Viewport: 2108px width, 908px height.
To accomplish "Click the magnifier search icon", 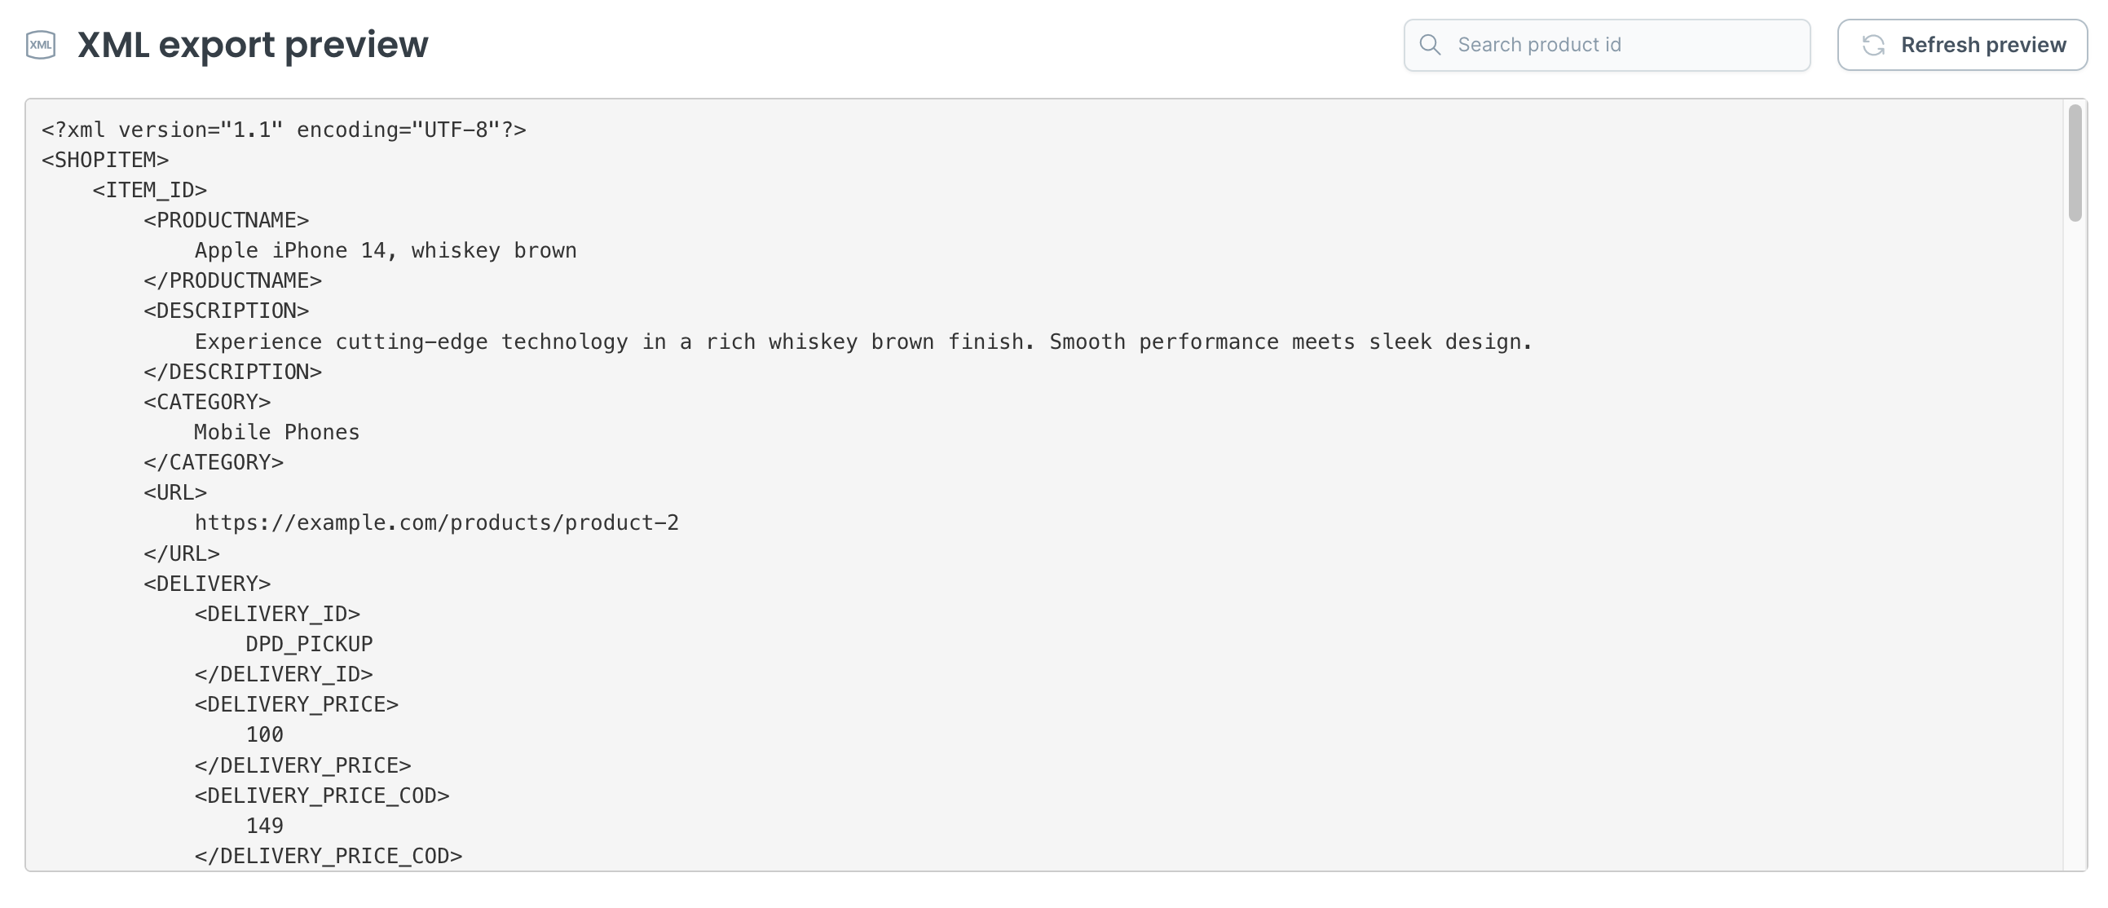I will 1430,45.
